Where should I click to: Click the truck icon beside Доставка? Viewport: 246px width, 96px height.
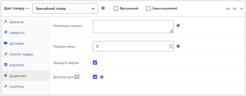pos(6,43)
